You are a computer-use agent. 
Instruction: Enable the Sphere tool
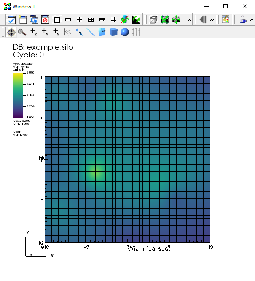pos(125,33)
